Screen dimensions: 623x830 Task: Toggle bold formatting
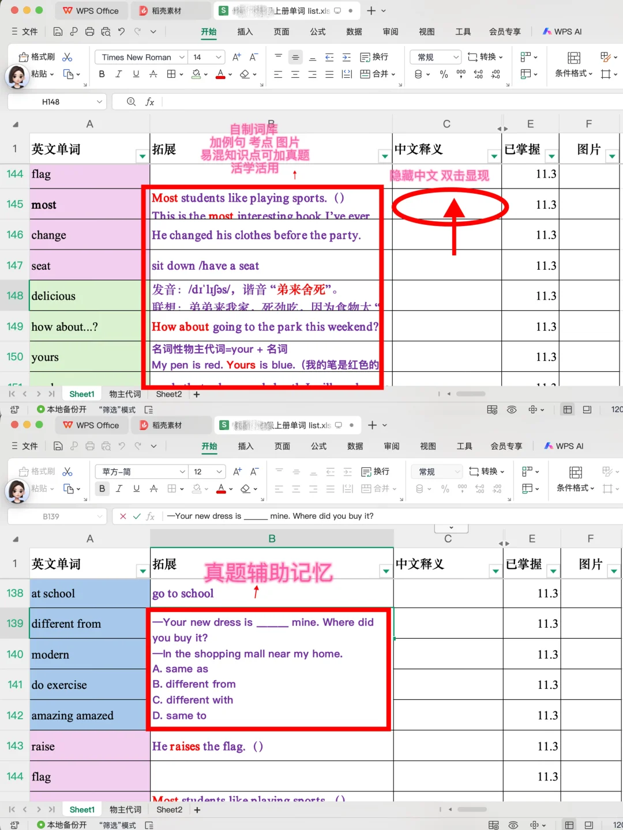tap(102, 74)
